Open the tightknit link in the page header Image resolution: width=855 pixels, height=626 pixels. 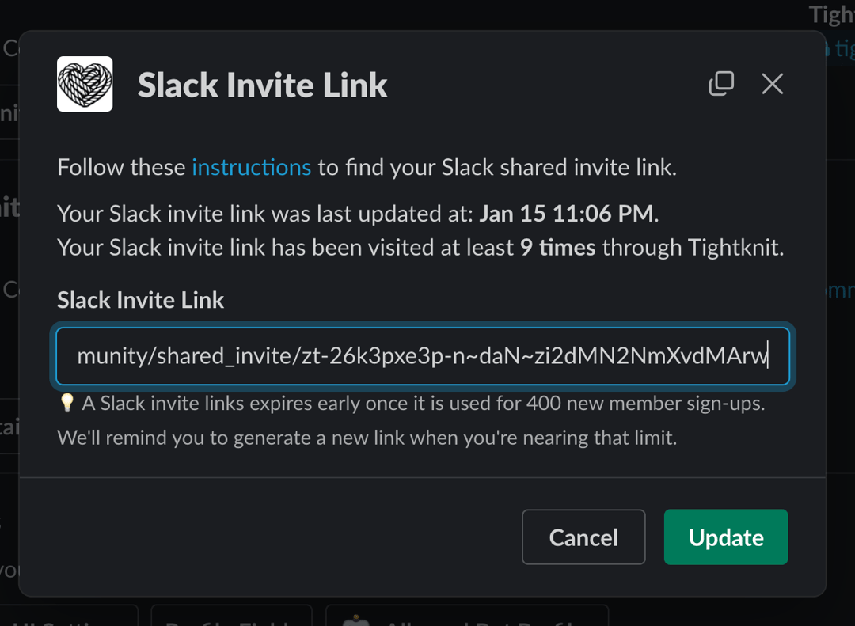coord(844,48)
